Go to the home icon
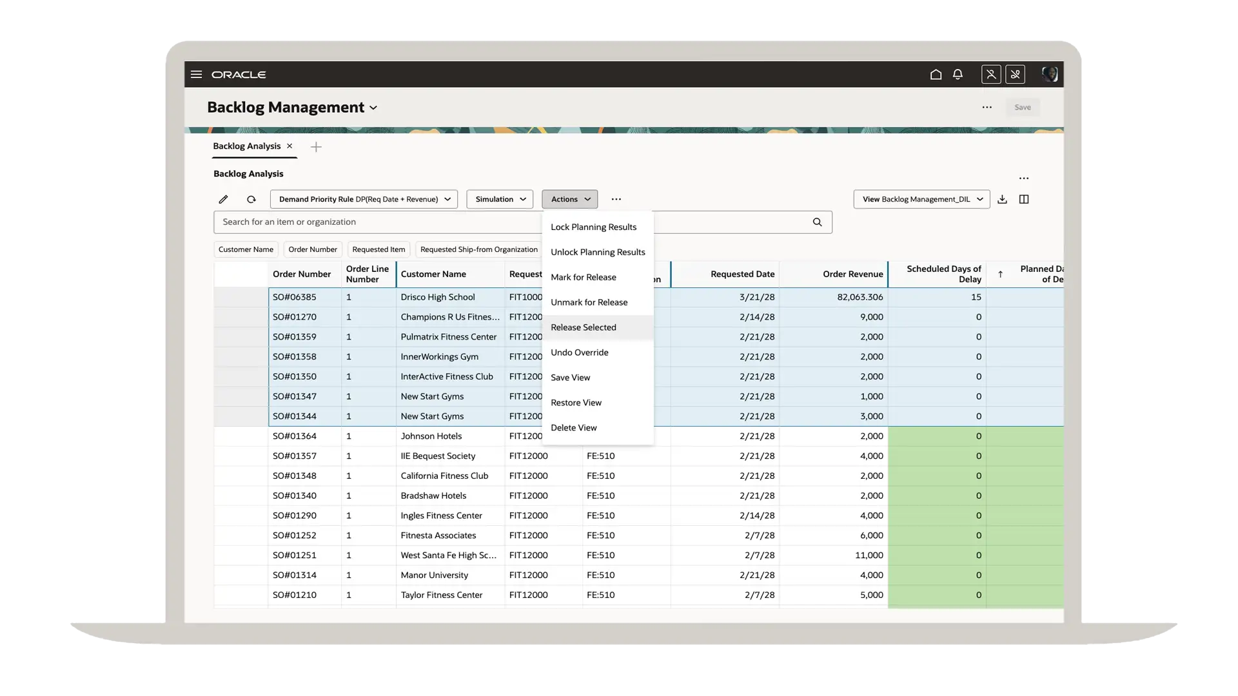This screenshot has height=696, width=1238. (x=936, y=75)
